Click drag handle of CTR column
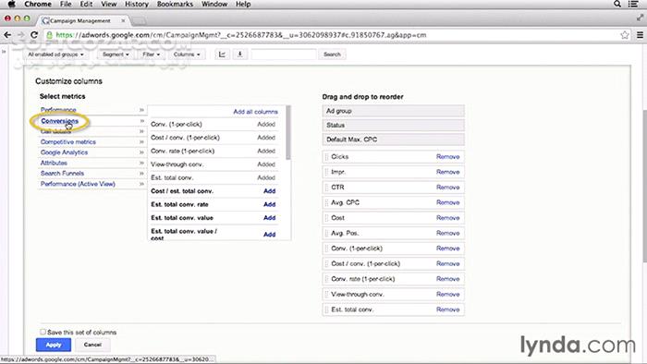647x364 pixels. click(x=327, y=188)
